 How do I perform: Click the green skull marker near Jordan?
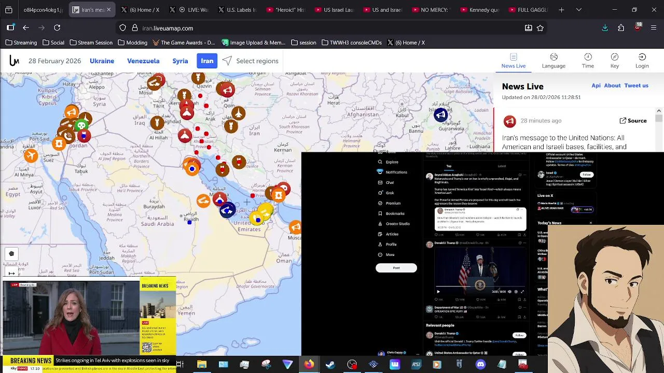[x=81, y=126]
